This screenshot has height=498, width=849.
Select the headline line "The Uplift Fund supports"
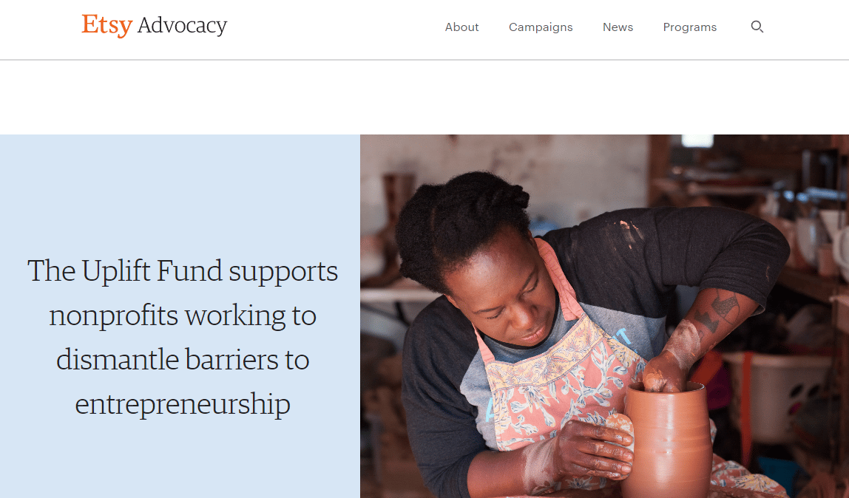(x=183, y=271)
